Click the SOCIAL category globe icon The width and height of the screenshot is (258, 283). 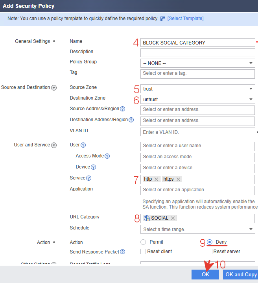(147, 218)
